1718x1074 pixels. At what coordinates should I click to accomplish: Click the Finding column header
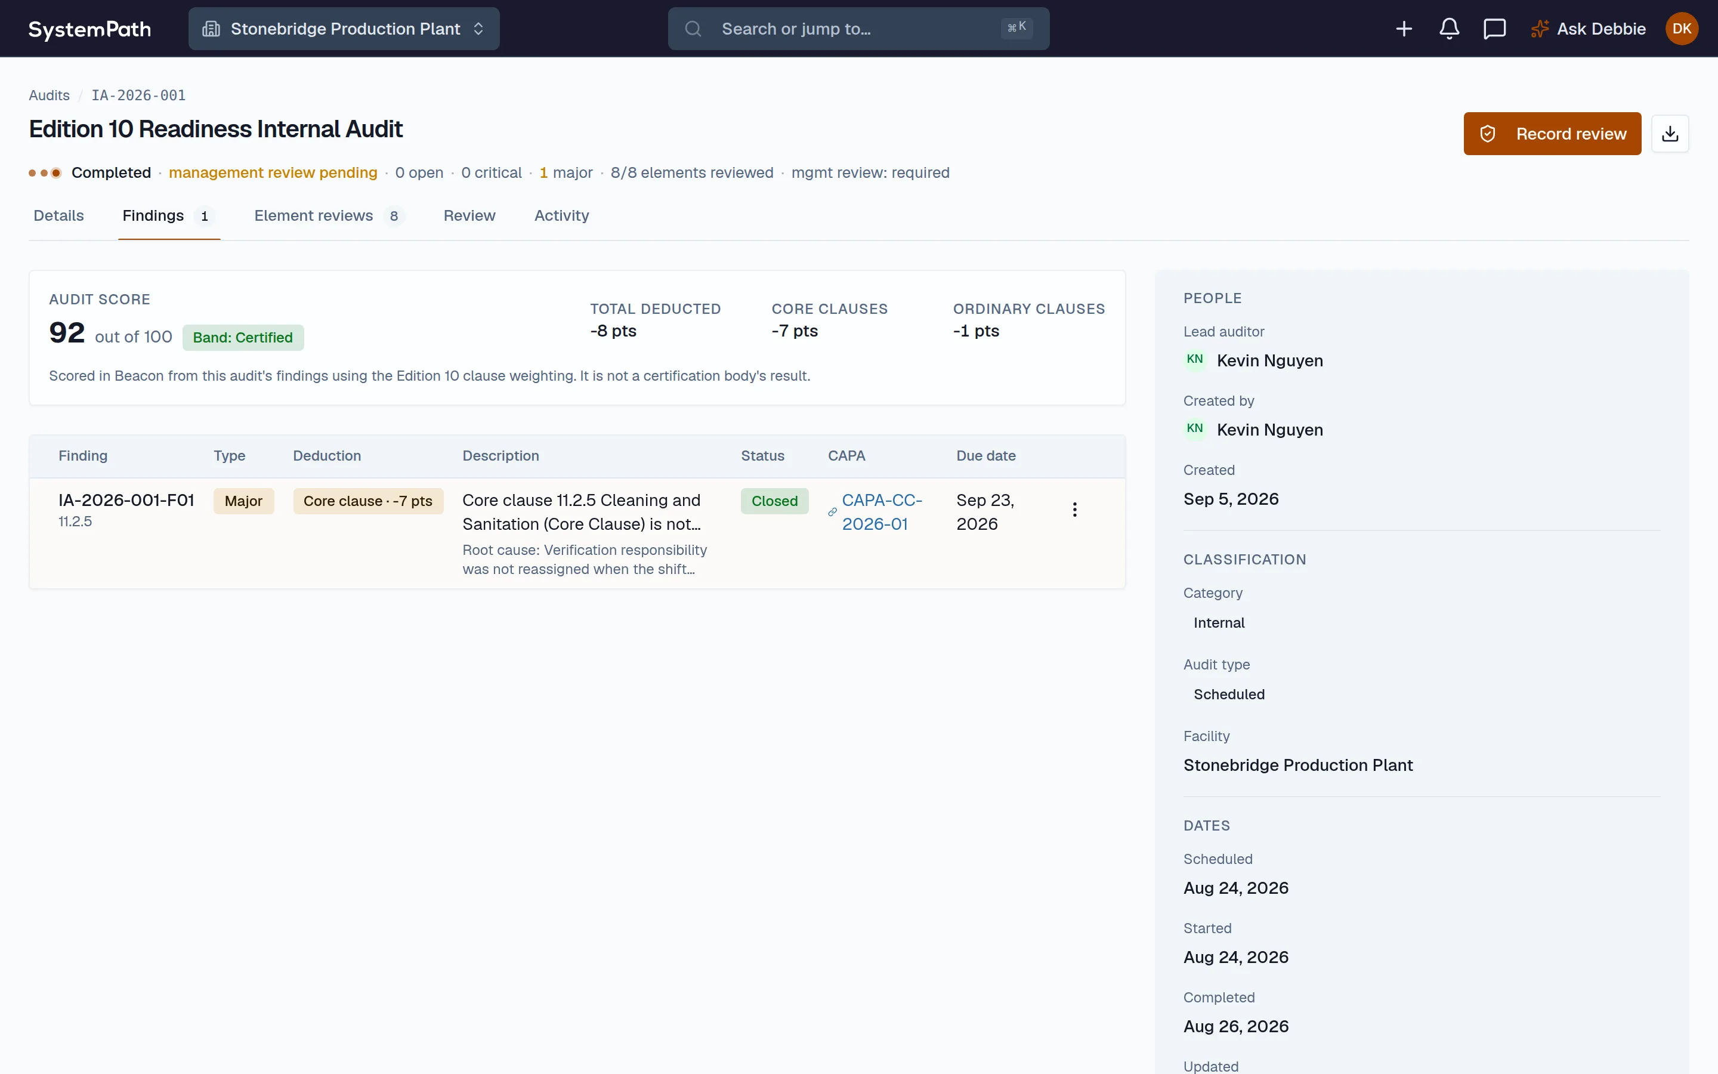(x=83, y=456)
